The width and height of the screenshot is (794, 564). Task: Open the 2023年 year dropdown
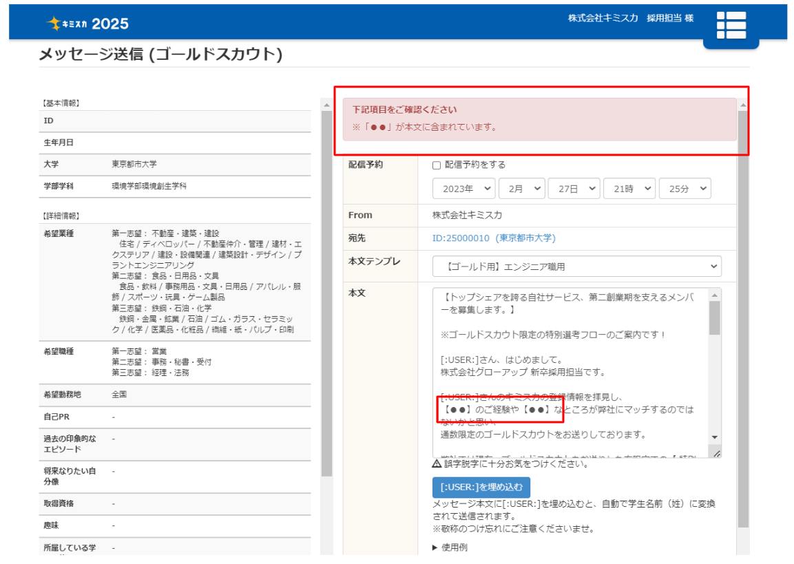point(464,189)
